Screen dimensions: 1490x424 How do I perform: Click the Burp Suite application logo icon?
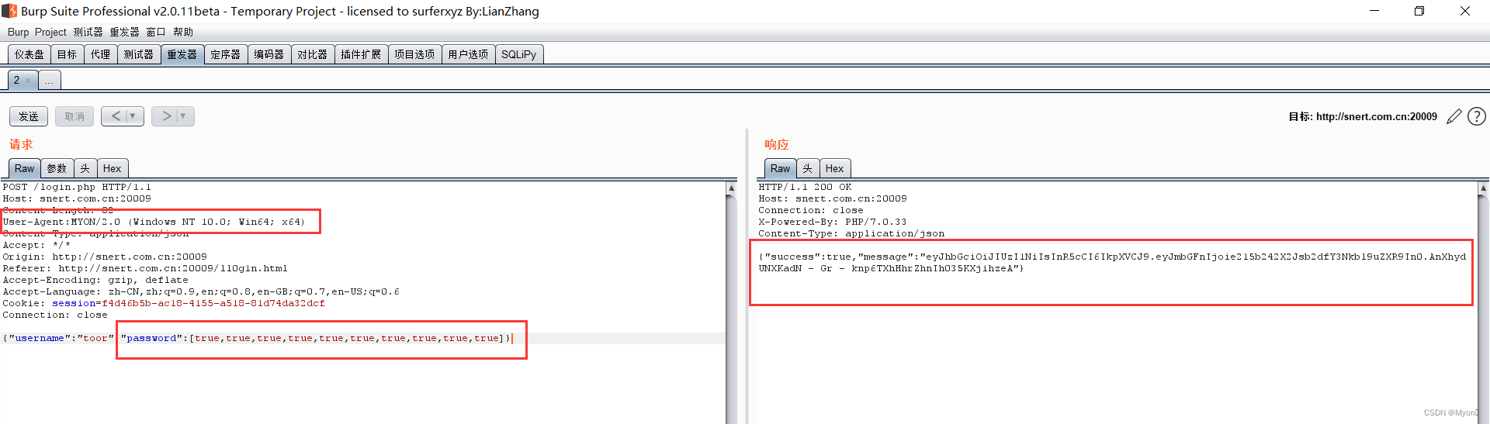[9, 11]
